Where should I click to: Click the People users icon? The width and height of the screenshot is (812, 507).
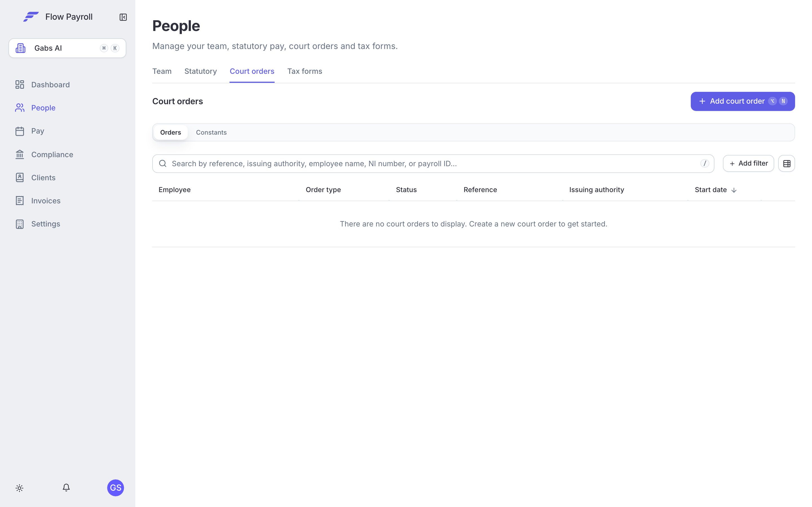coord(20,108)
